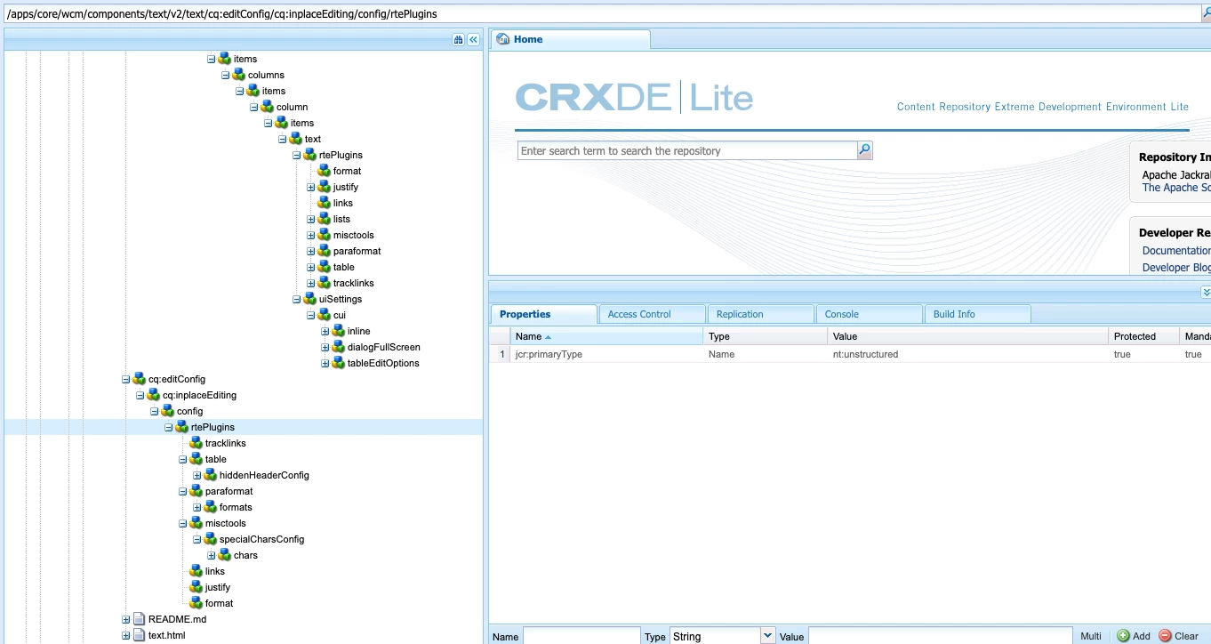Expand the dialogFullScreen node

click(x=325, y=347)
